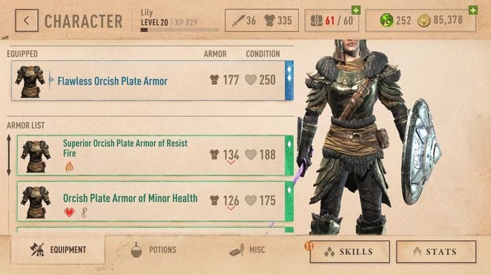Tap the XP progress bar under Level 20
This screenshot has width=491, height=275.
tap(180, 30)
